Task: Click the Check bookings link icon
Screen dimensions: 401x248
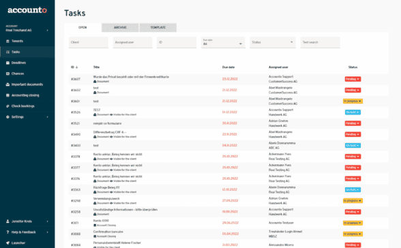Action: click(8, 106)
